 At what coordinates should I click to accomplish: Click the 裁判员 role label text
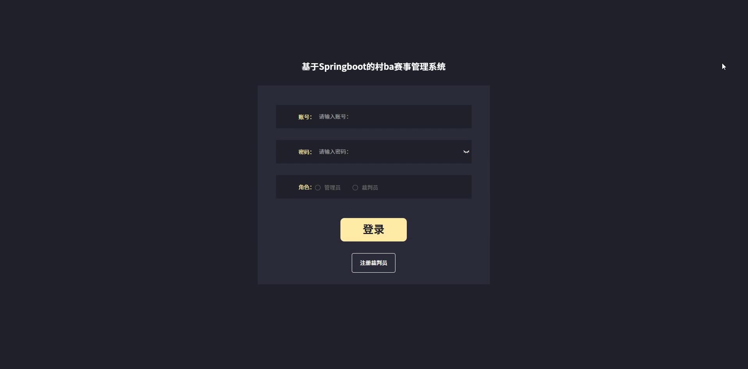[370, 188]
